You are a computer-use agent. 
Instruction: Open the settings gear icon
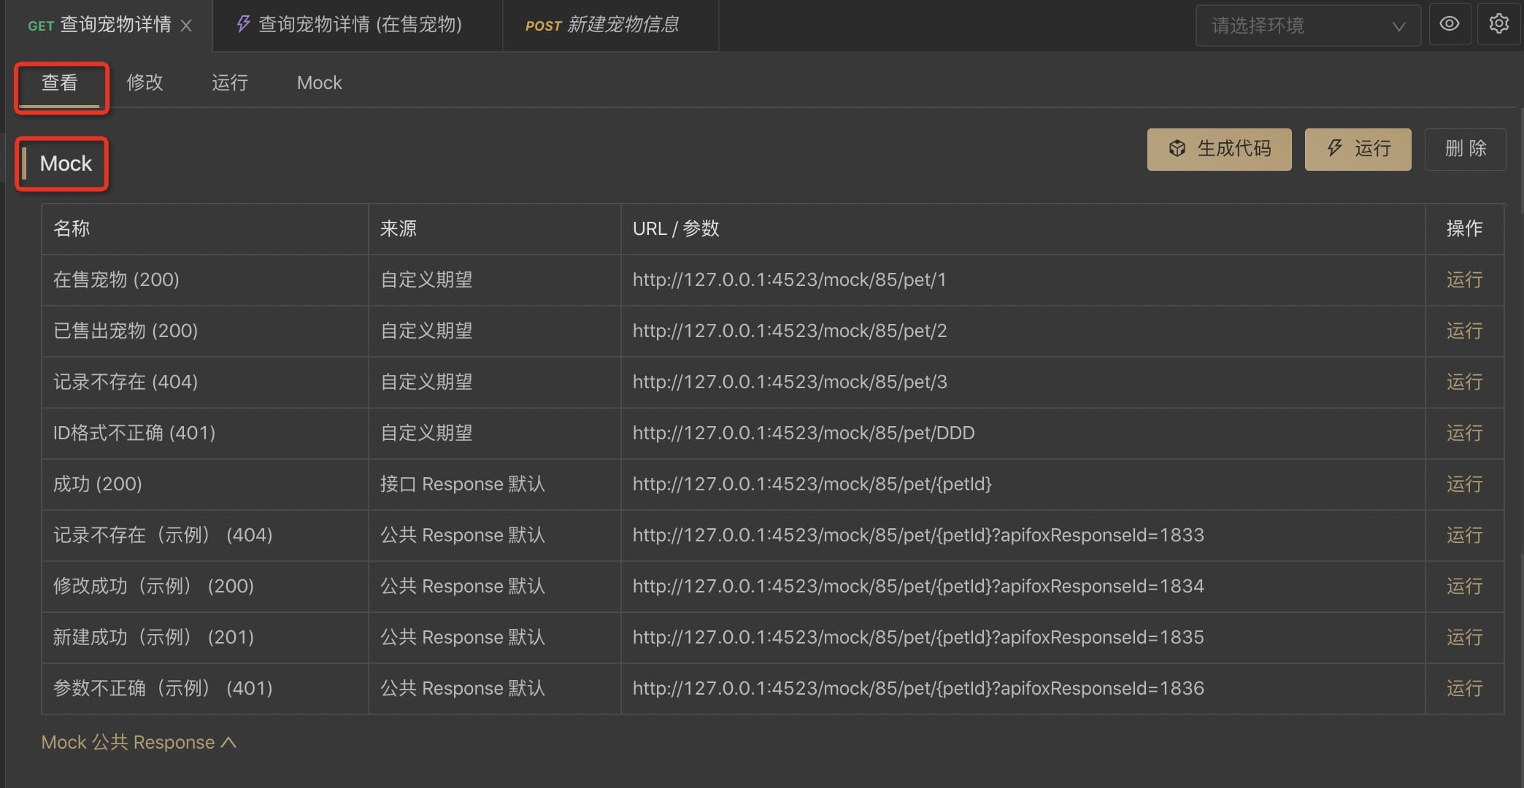[1498, 24]
